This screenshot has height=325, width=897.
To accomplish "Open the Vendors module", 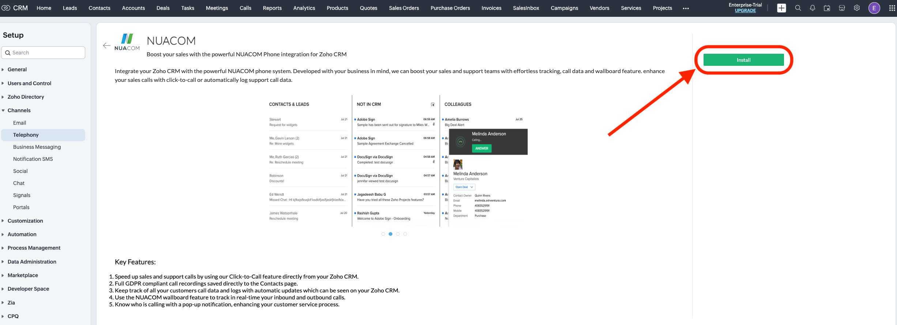I will (599, 8).
